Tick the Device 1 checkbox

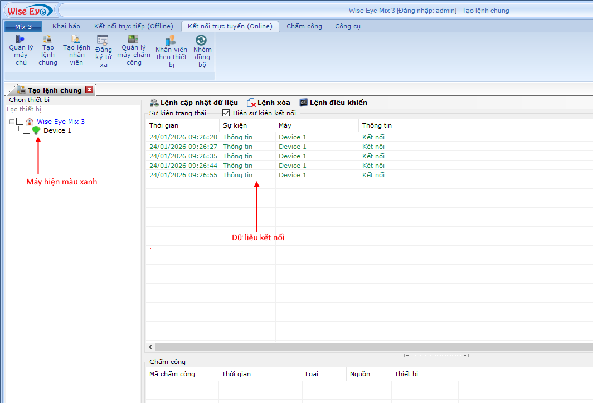26,130
